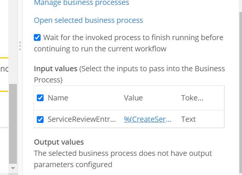Uncheck the ServiceReviewEntr input row checkbox

pos(40,120)
